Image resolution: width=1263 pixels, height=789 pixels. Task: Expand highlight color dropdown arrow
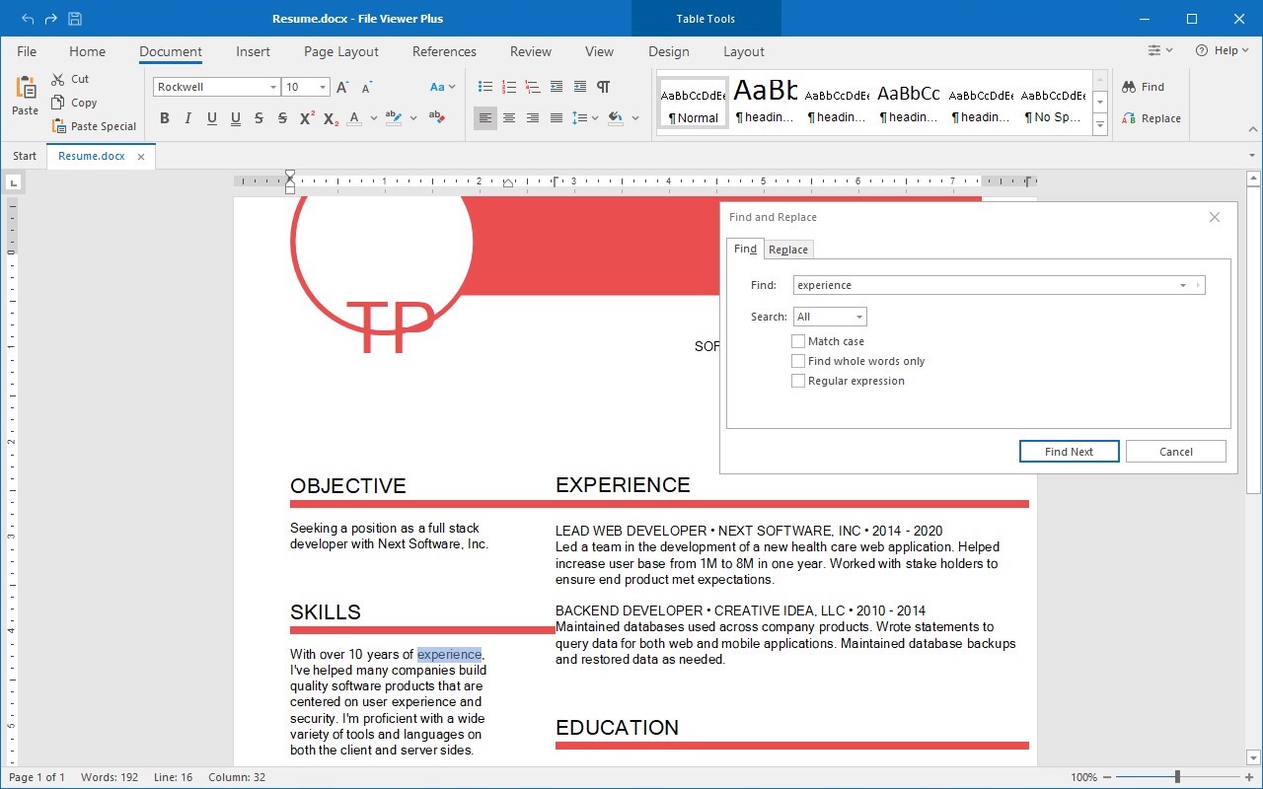pos(413,118)
